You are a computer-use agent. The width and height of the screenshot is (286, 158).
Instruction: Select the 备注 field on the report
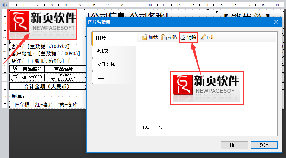(x=40, y=61)
